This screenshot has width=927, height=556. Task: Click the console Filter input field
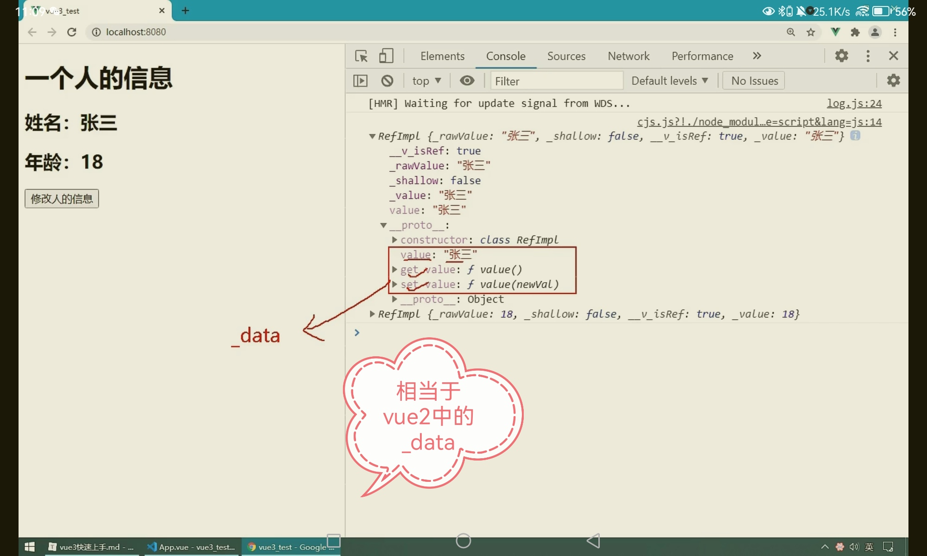point(556,81)
